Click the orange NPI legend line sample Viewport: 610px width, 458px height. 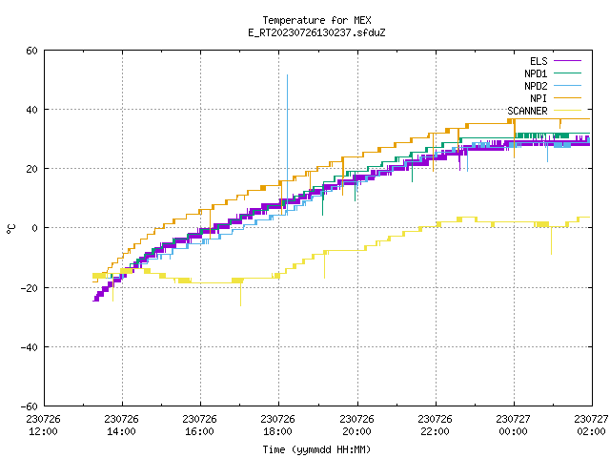coord(567,98)
